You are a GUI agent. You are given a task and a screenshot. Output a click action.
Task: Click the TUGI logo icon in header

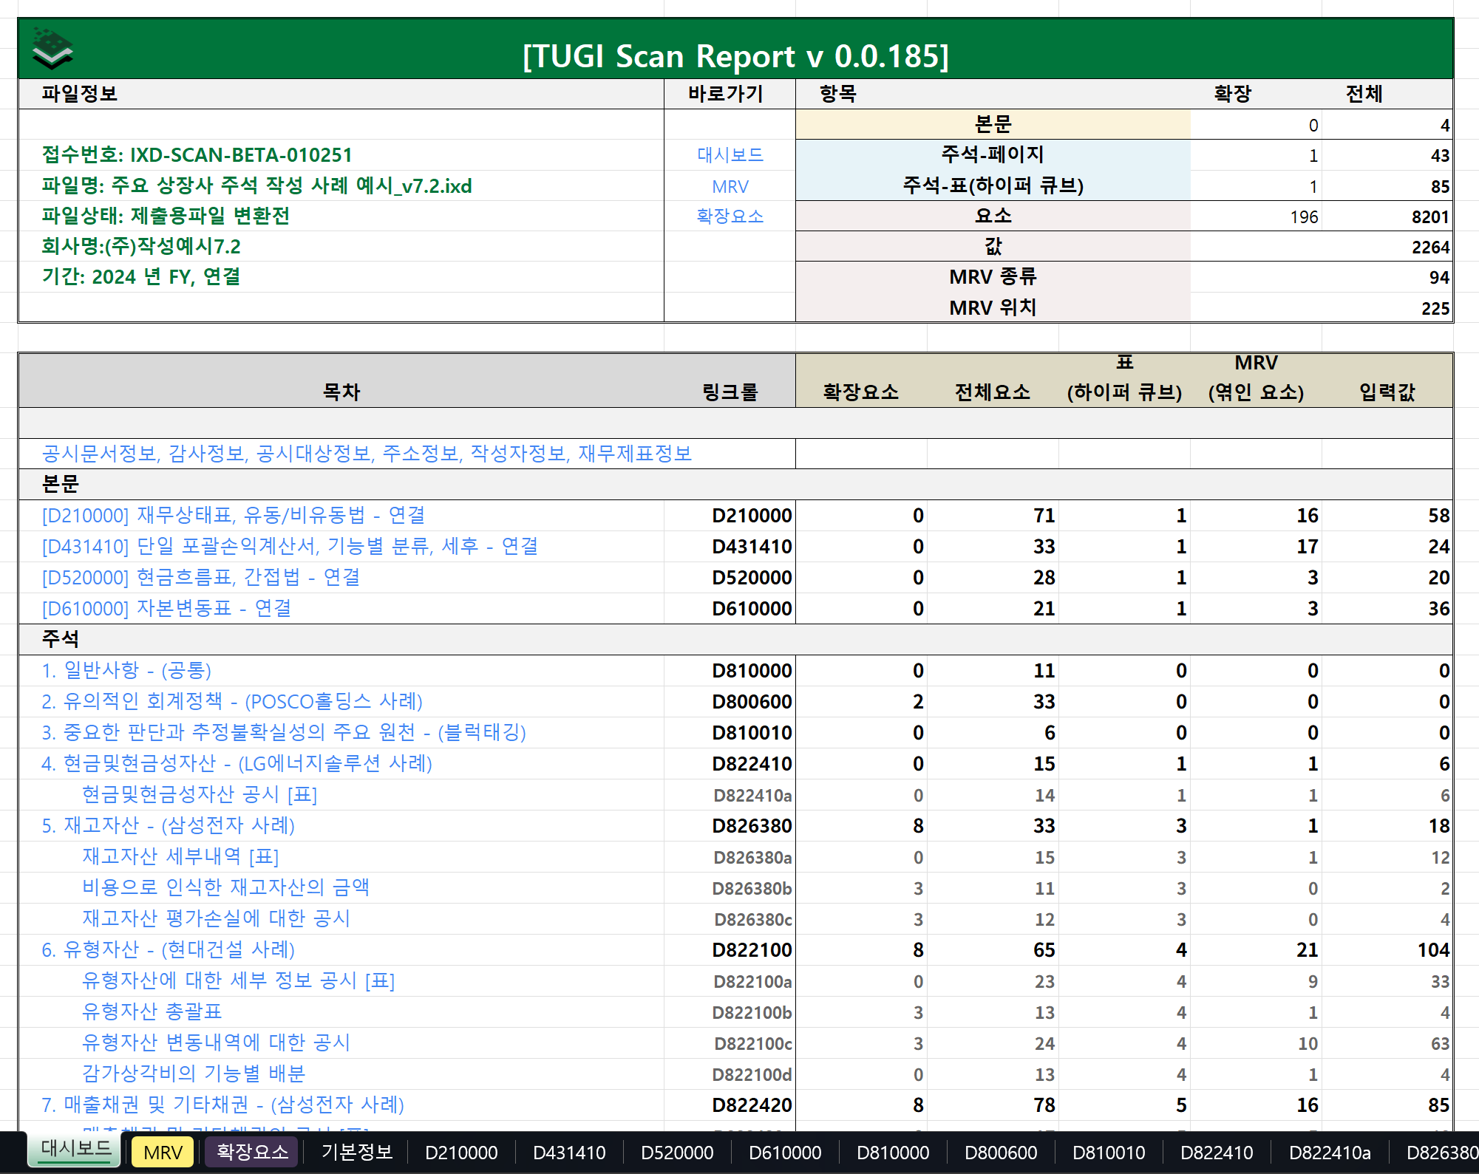[x=52, y=49]
